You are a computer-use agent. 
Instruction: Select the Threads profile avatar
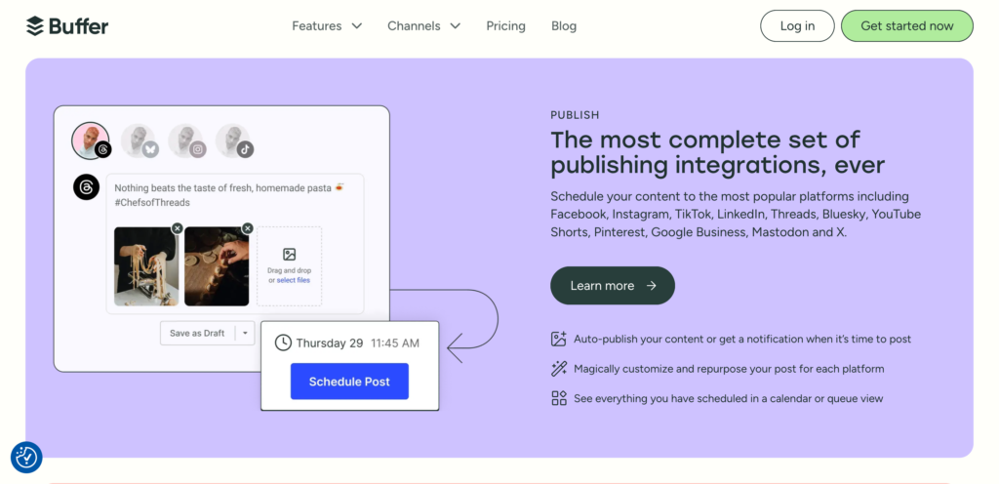[x=91, y=141]
